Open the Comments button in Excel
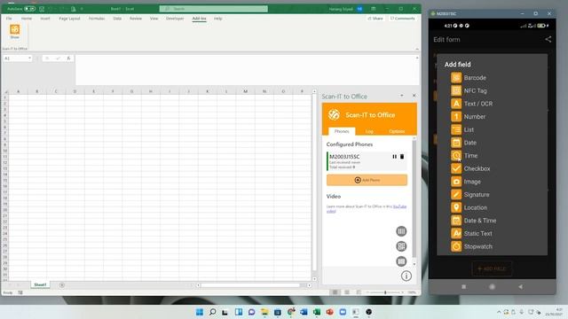Image resolution: width=568 pixels, height=319 pixels. (402, 19)
